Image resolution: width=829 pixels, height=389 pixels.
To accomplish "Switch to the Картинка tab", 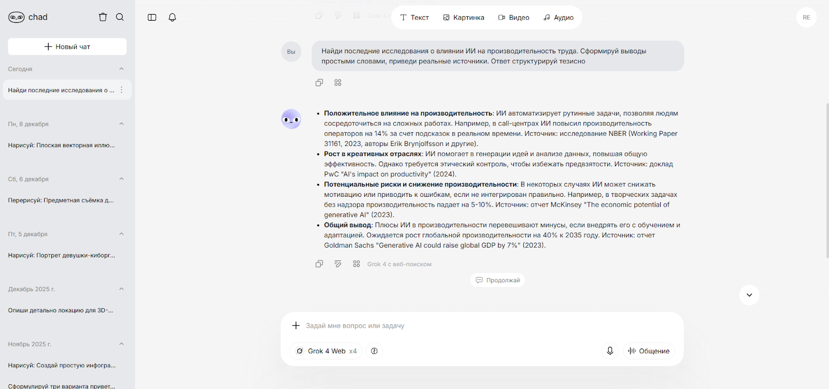I will pos(464,18).
